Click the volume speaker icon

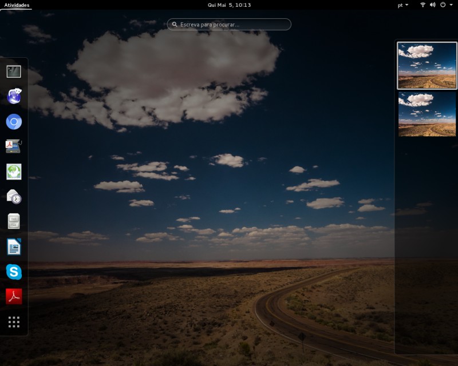[x=432, y=5]
